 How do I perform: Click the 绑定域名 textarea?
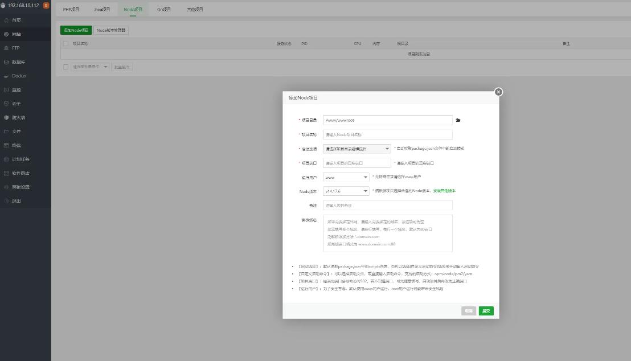click(387, 233)
